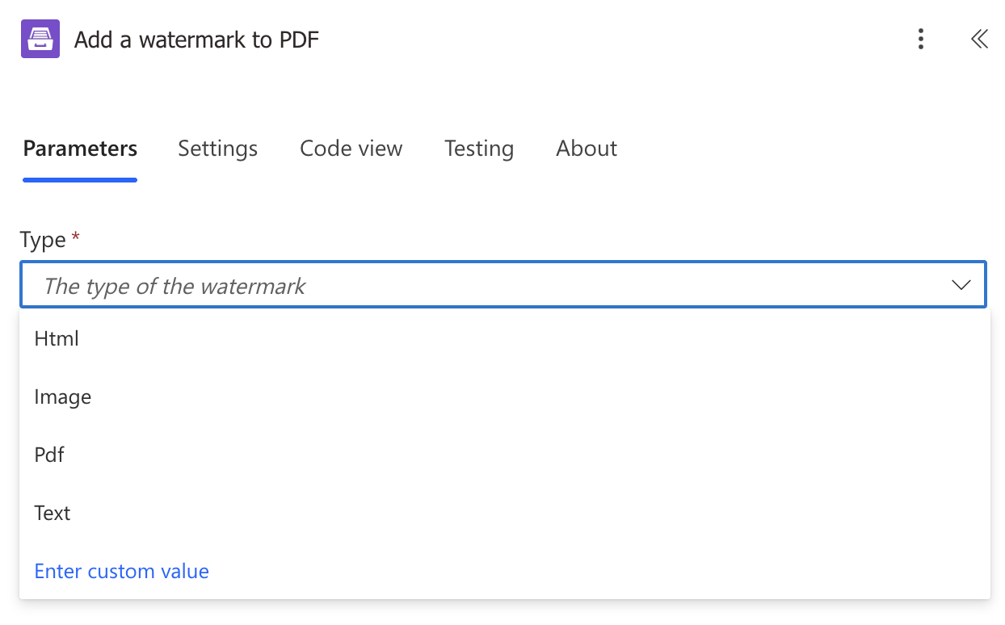Click the Enter custom value link
Screen dimensions: 1005x625
pos(121,572)
